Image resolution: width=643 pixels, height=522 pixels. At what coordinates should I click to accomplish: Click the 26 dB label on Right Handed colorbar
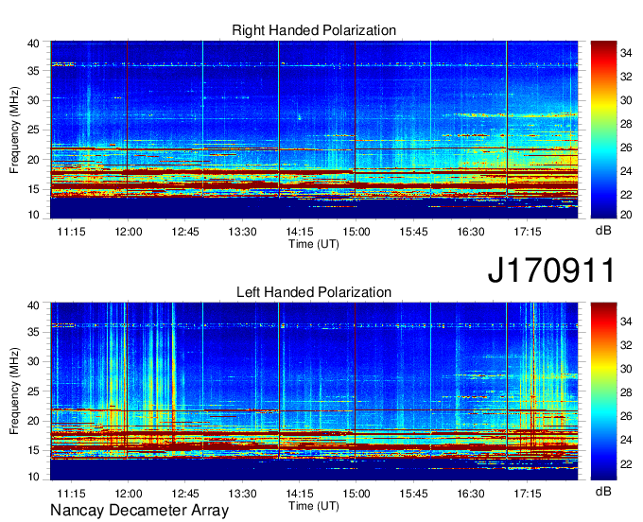coord(626,148)
